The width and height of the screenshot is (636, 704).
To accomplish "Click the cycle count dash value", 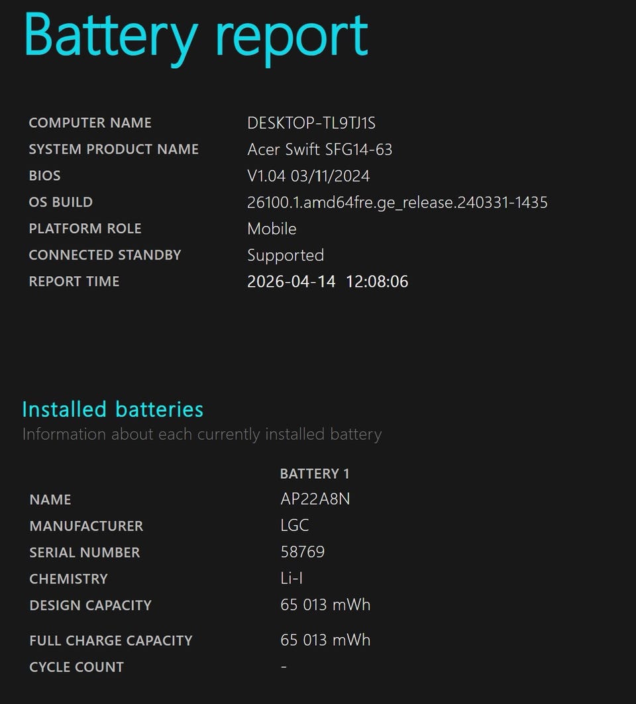I will [x=284, y=667].
